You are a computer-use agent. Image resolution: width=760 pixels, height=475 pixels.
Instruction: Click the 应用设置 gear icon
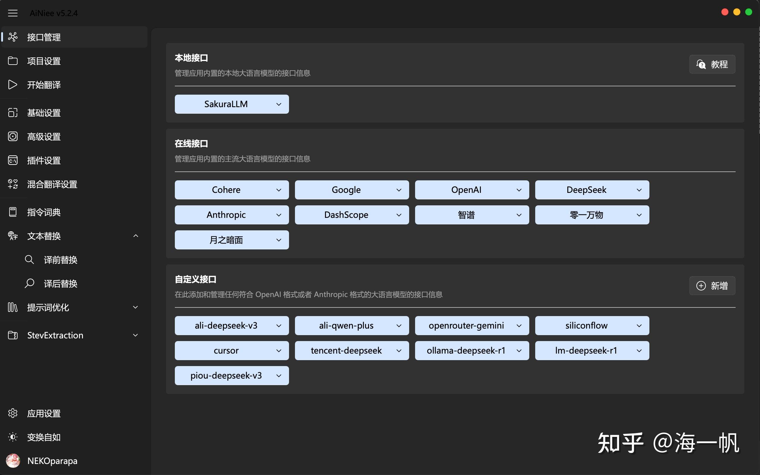point(12,413)
